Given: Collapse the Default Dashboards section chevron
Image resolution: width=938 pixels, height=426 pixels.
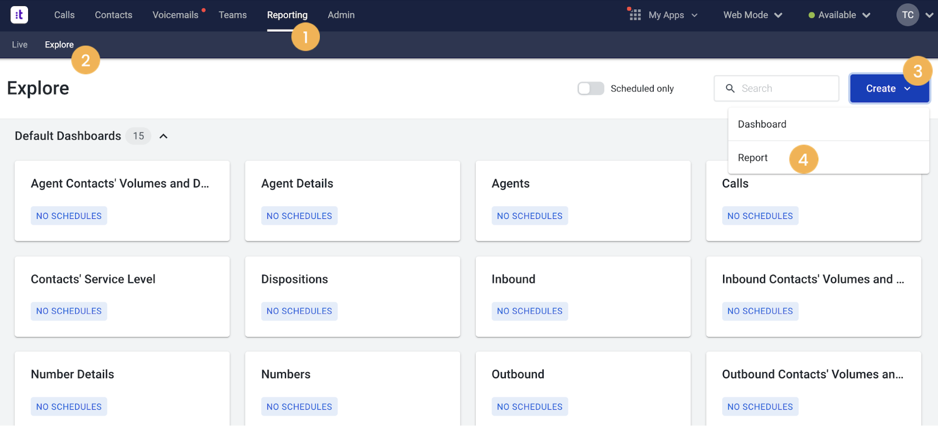Looking at the screenshot, I should (x=163, y=136).
